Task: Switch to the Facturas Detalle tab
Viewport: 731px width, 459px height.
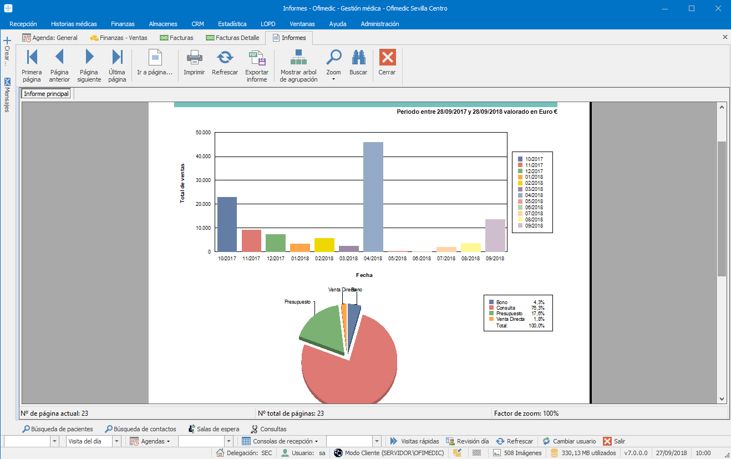Action: (x=232, y=38)
